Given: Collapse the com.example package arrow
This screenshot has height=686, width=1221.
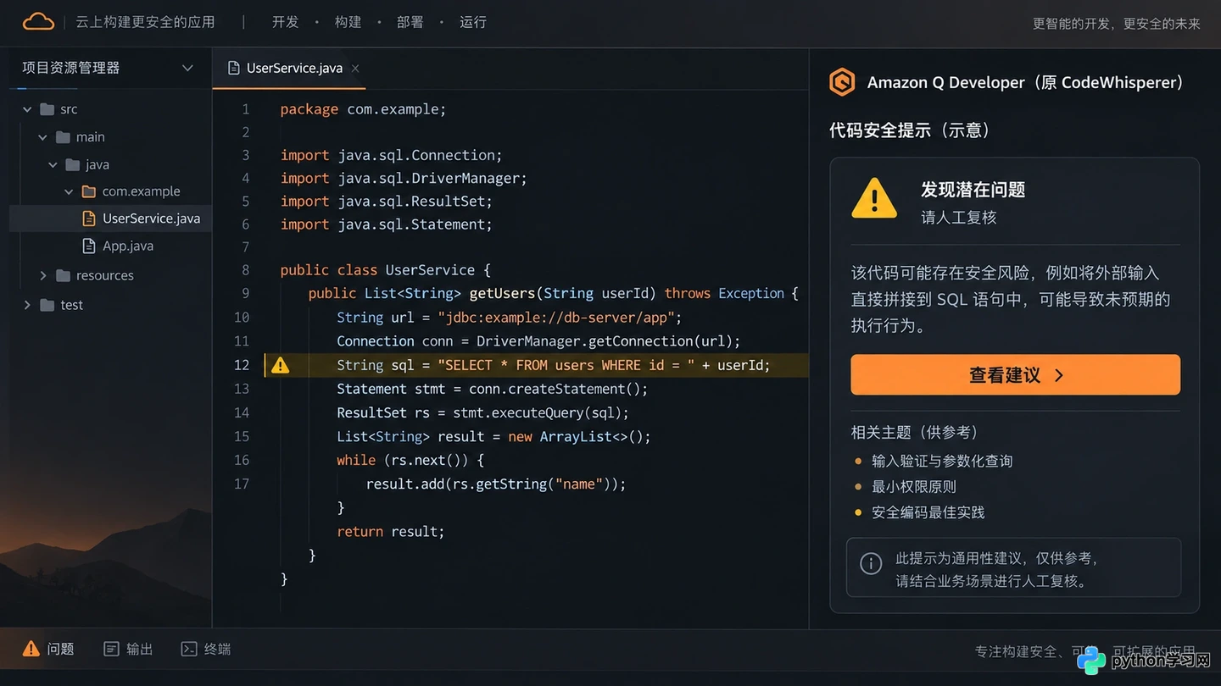Looking at the screenshot, I should 69,191.
